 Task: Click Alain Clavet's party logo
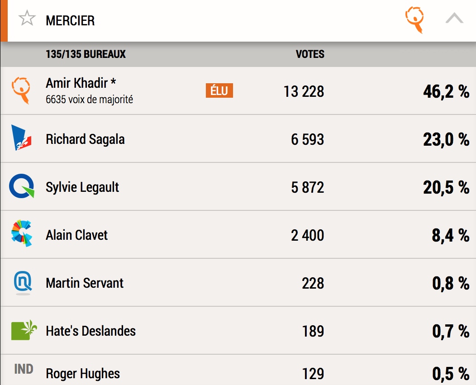coord(21,234)
